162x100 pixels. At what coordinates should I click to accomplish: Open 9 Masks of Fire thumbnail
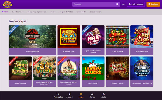69,37
